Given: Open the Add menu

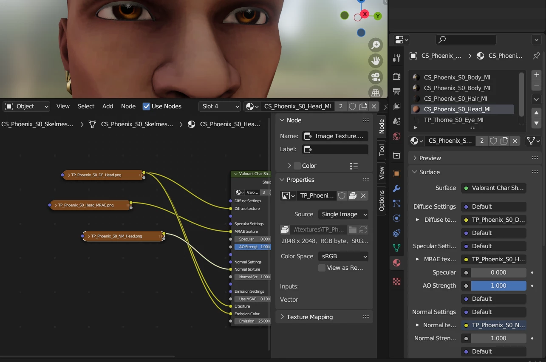Looking at the screenshot, I should 108,106.
